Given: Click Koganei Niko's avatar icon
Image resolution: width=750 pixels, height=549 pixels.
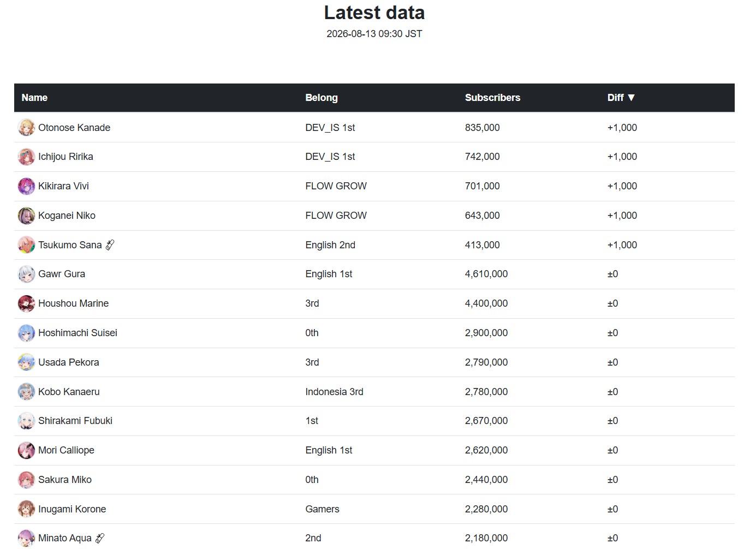Looking at the screenshot, I should 26,216.
